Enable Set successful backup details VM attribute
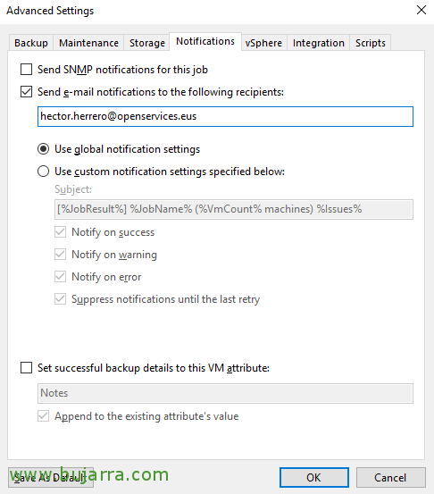Image resolution: width=434 pixels, height=494 pixels. tap(26, 368)
